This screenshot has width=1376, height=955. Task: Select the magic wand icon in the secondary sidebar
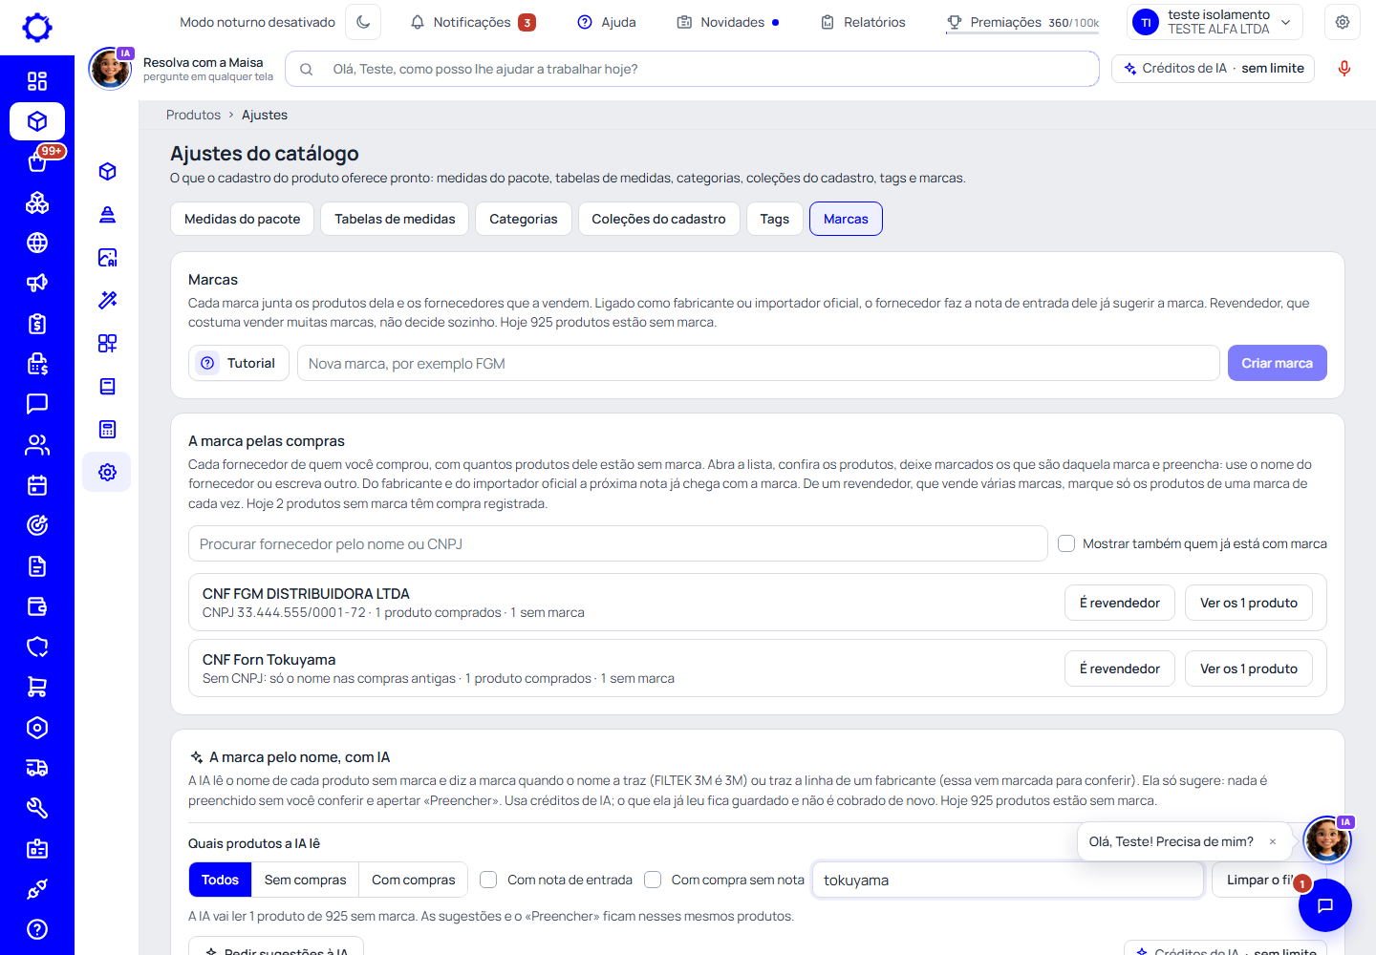click(x=107, y=300)
